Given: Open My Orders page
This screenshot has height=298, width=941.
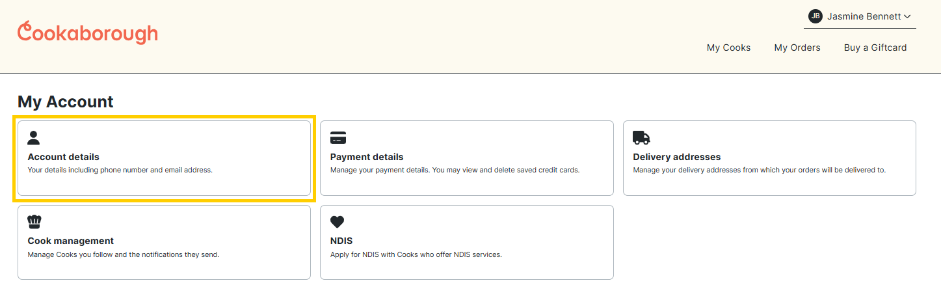Looking at the screenshot, I should point(797,47).
